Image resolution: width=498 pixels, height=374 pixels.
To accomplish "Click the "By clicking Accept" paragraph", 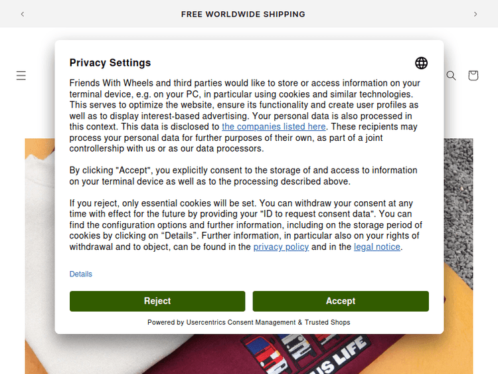I will click(244, 176).
